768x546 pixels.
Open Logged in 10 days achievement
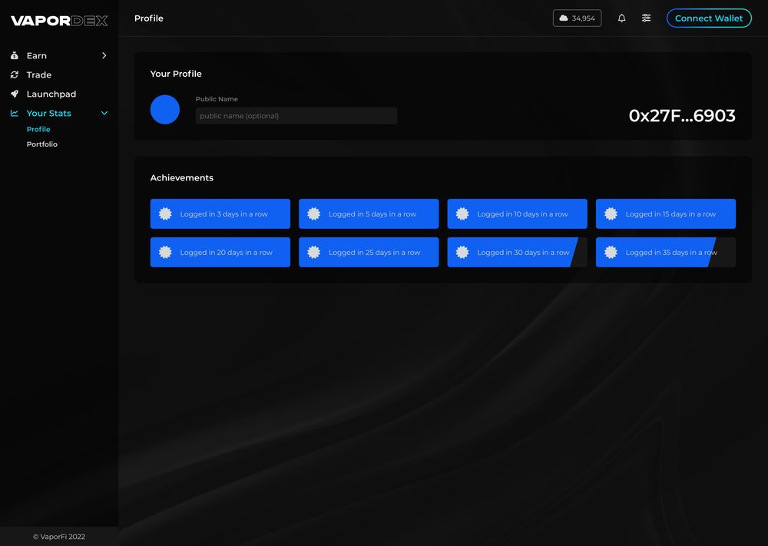[x=517, y=214]
